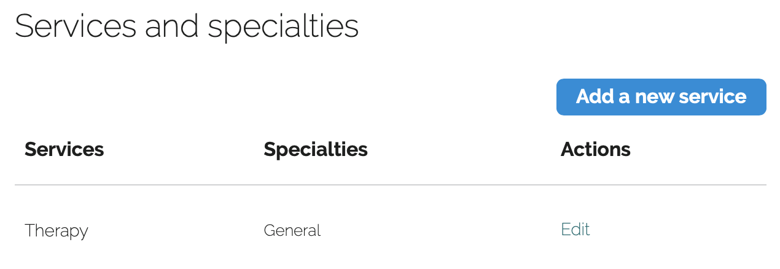Click the Therapy row's Services cell

click(57, 231)
